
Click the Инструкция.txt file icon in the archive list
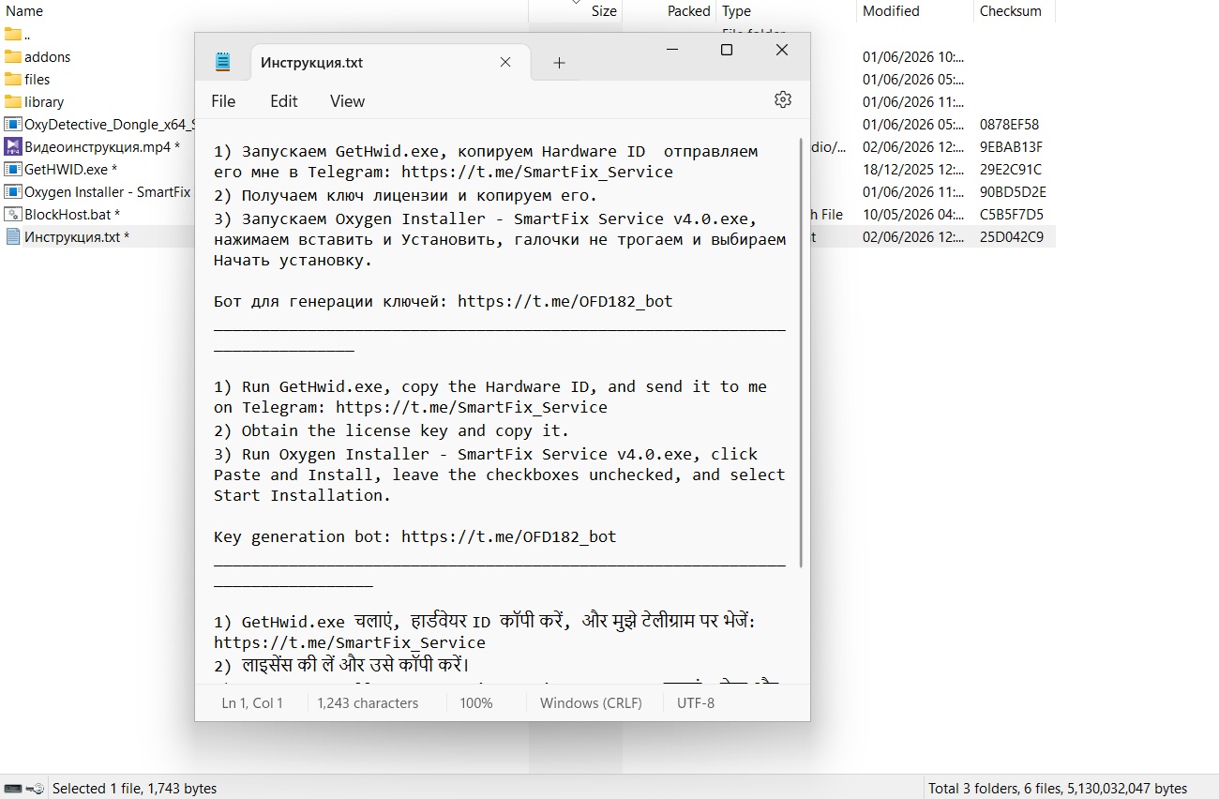point(12,237)
